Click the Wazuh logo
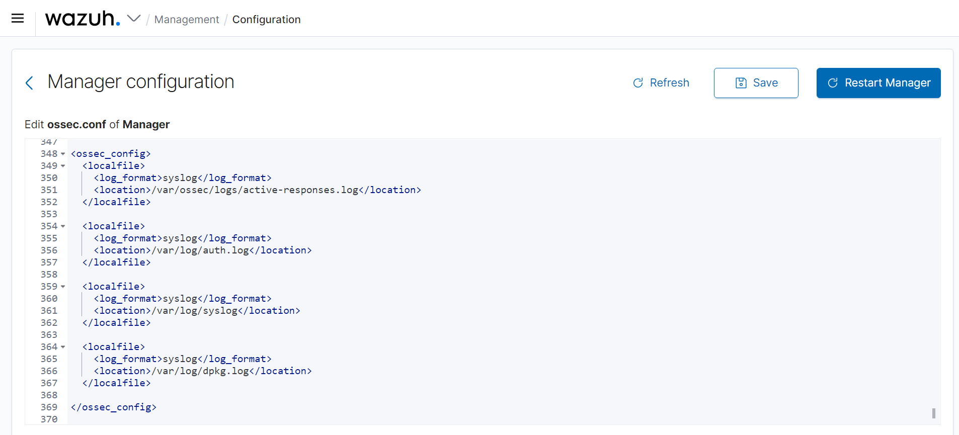The height and width of the screenshot is (435, 959). 83,19
